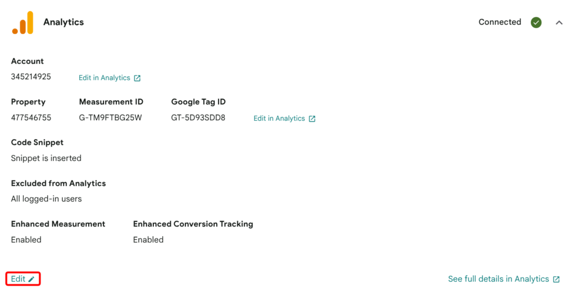
Task: Click the external-link icon after the Google Tag ID link
Action: [312, 118]
